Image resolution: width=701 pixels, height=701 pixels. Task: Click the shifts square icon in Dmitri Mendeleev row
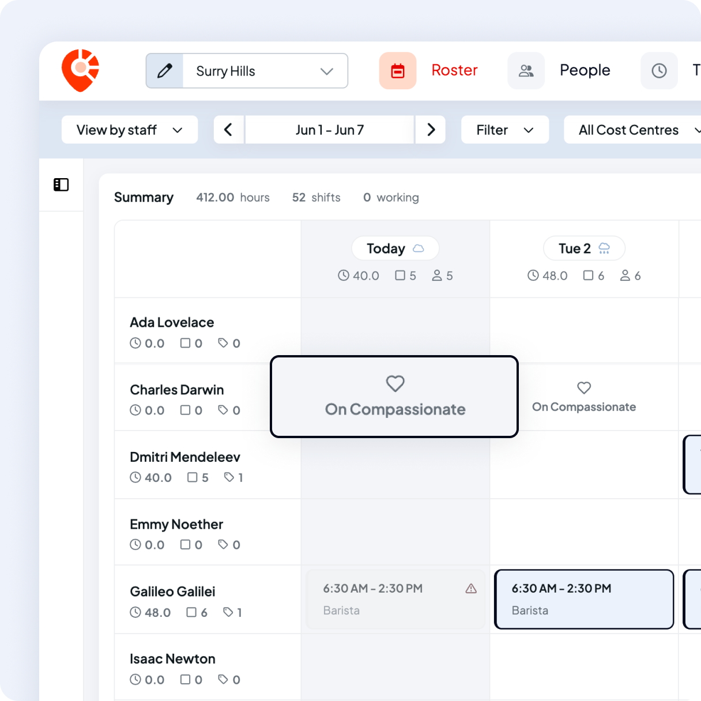[193, 477]
